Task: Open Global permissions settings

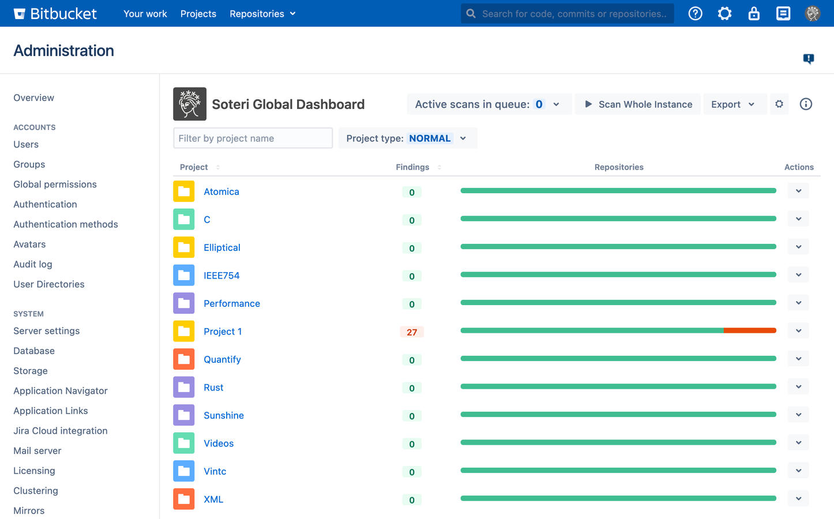Action: pos(55,184)
